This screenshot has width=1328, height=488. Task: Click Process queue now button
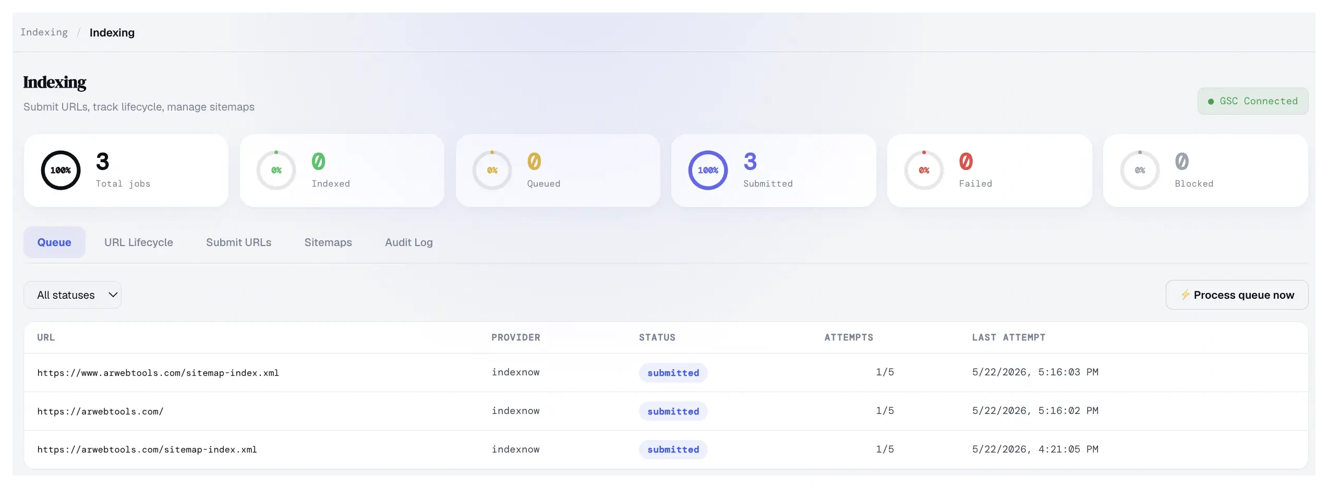pyautogui.click(x=1237, y=295)
